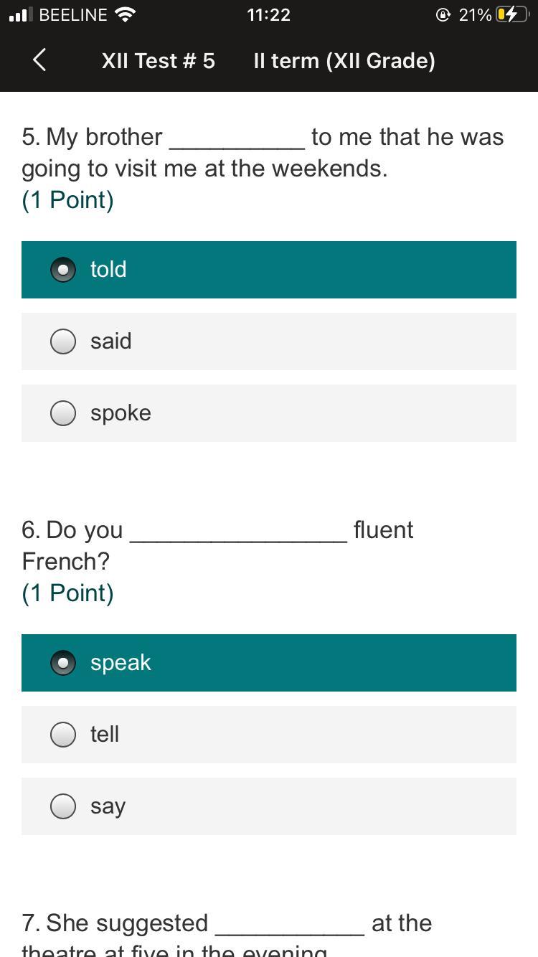The width and height of the screenshot is (538, 957).
Task: Tap the rotation lock status icon
Action: tap(443, 14)
